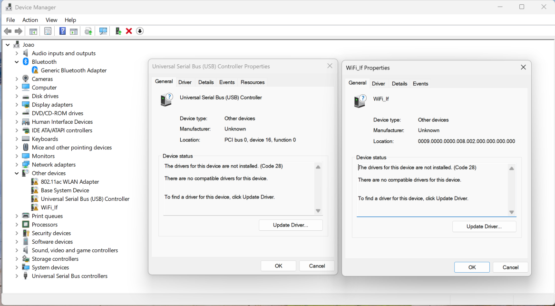Select 802.11ac WLAN Adapter in device tree

(70, 182)
